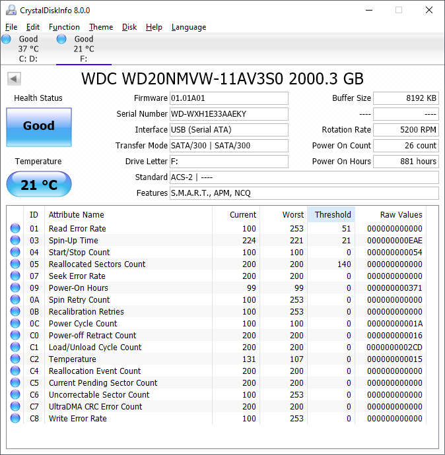Select the Load/Unload Cycle Count attribute name
This screenshot has width=445, height=455.
point(95,348)
